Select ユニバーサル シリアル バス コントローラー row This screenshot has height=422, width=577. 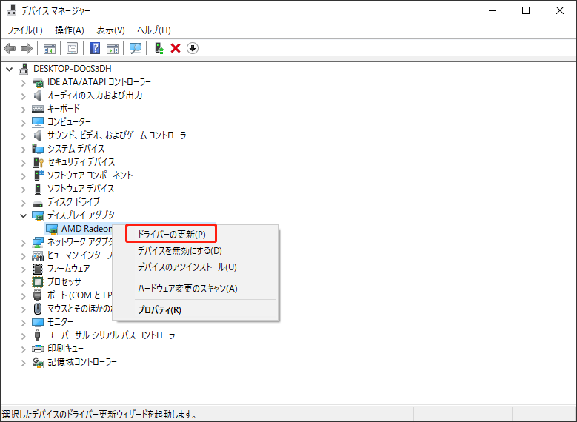coord(114,335)
